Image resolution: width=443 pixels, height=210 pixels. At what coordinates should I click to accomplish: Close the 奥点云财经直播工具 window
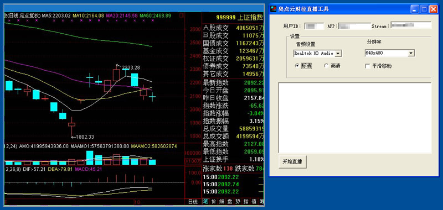(433, 9)
